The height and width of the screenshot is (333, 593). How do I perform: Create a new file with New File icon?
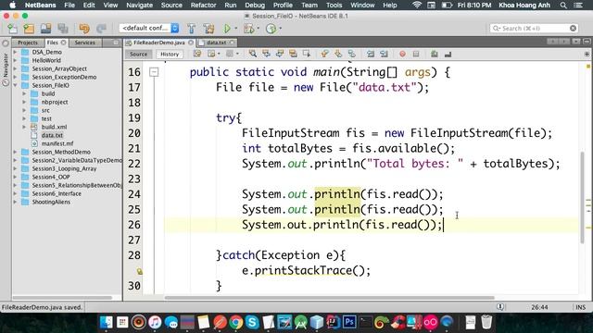click(12, 29)
